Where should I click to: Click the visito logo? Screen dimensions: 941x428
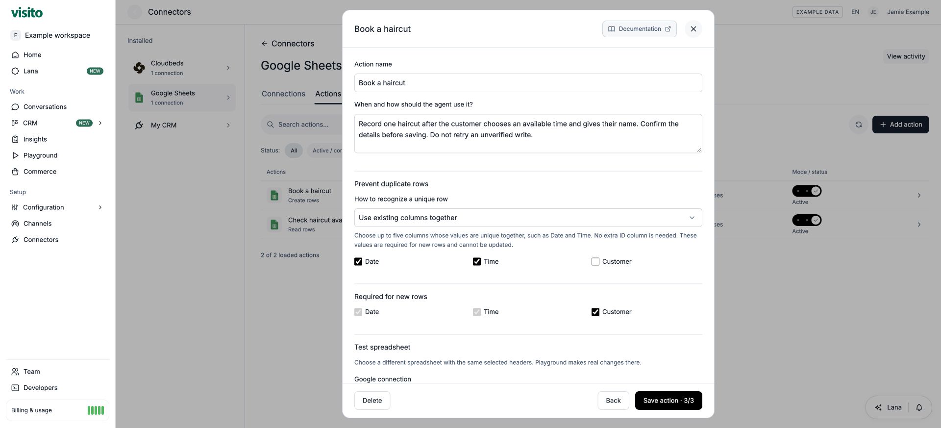27,12
